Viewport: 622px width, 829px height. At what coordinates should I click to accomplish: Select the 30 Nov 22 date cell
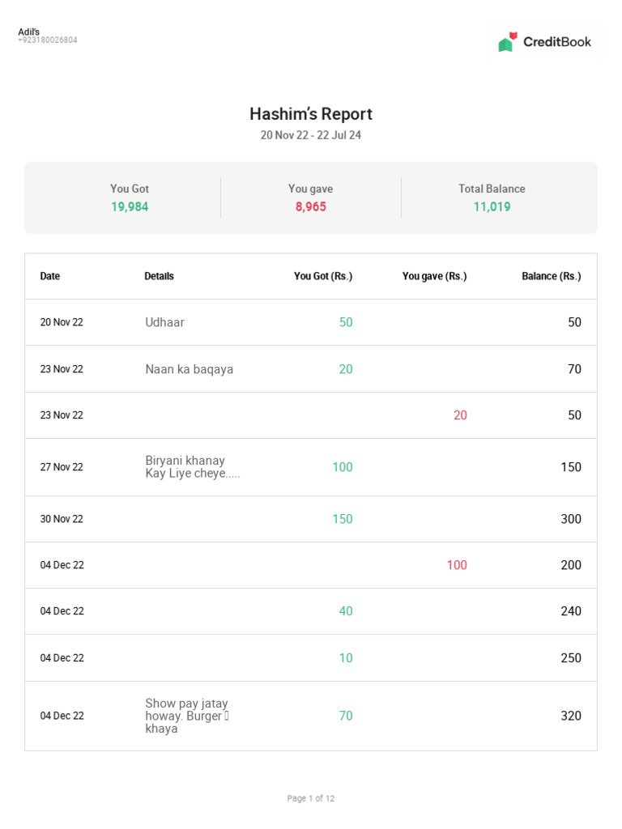click(x=62, y=519)
